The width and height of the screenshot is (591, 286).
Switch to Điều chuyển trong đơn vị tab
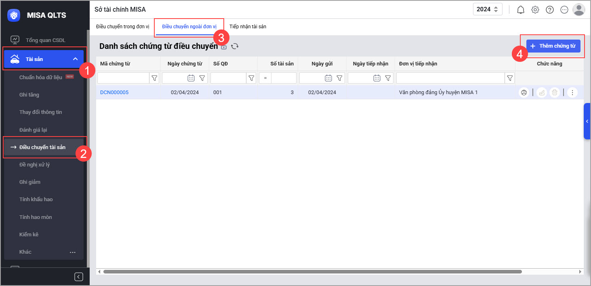[123, 27]
